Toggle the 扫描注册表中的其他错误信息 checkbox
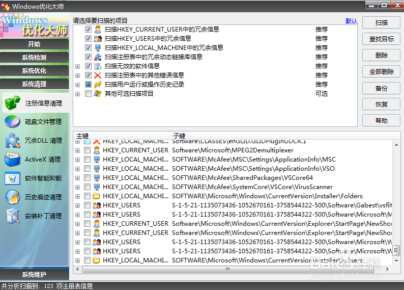This screenshot has width=404, height=290. tap(88, 75)
